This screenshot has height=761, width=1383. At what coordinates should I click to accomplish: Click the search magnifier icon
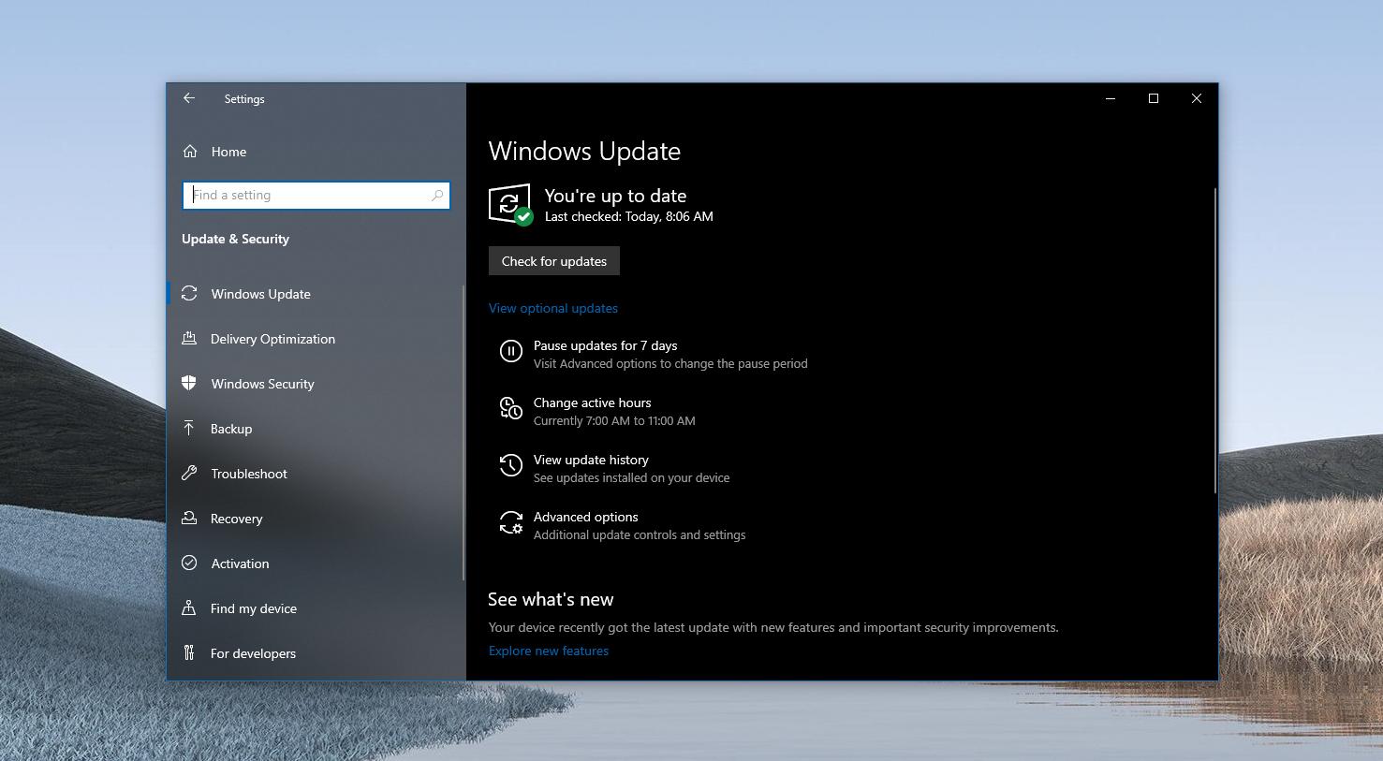pyautogui.click(x=436, y=195)
